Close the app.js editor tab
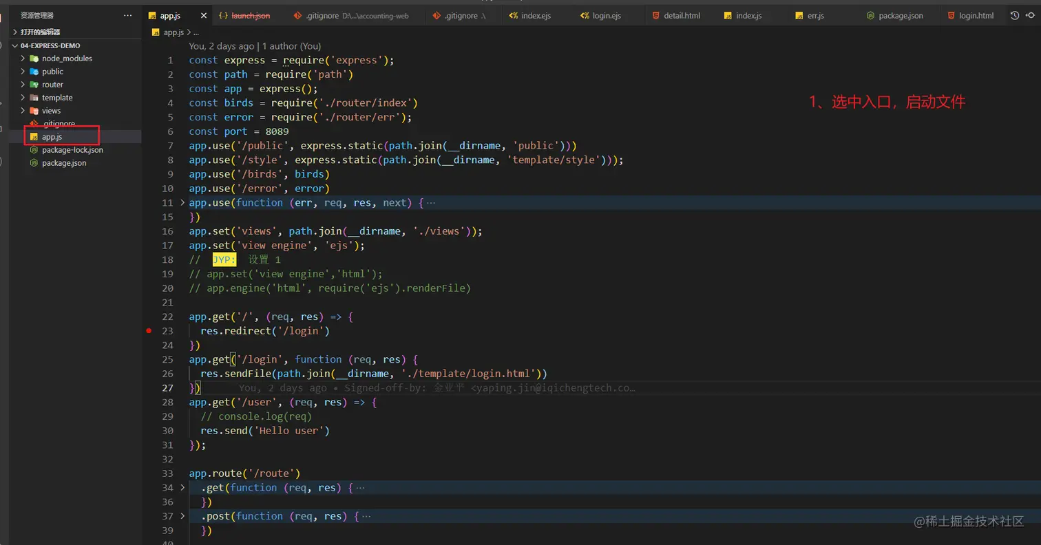Viewport: 1041px width, 545px height. coord(203,16)
